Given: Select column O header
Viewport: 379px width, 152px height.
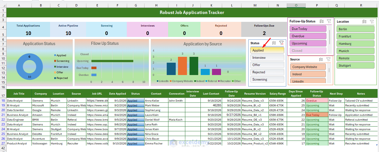Looking at the screenshot, I should coord(296,5).
